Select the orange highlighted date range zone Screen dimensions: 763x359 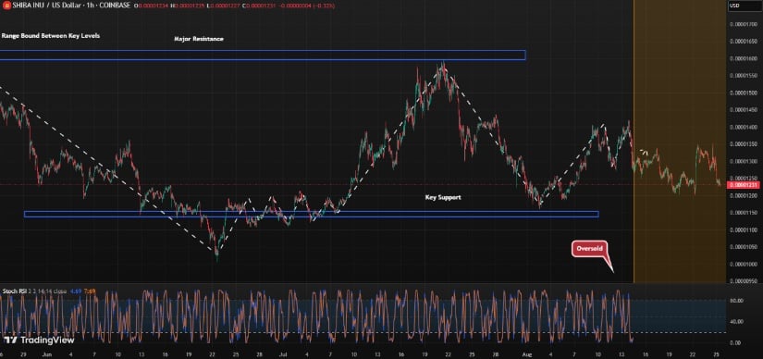click(x=680, y=142)
